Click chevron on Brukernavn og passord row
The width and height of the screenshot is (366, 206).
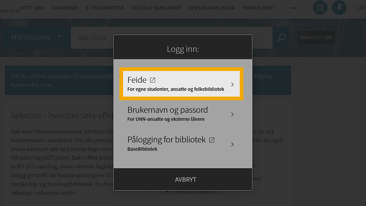[232, 114]
